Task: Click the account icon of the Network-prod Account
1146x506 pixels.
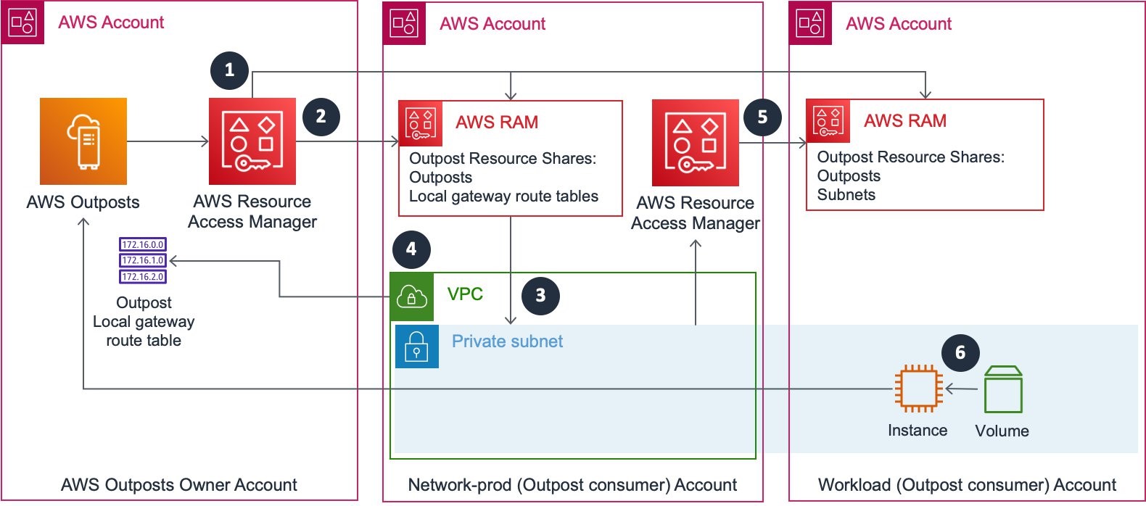Action: [404, 24]
